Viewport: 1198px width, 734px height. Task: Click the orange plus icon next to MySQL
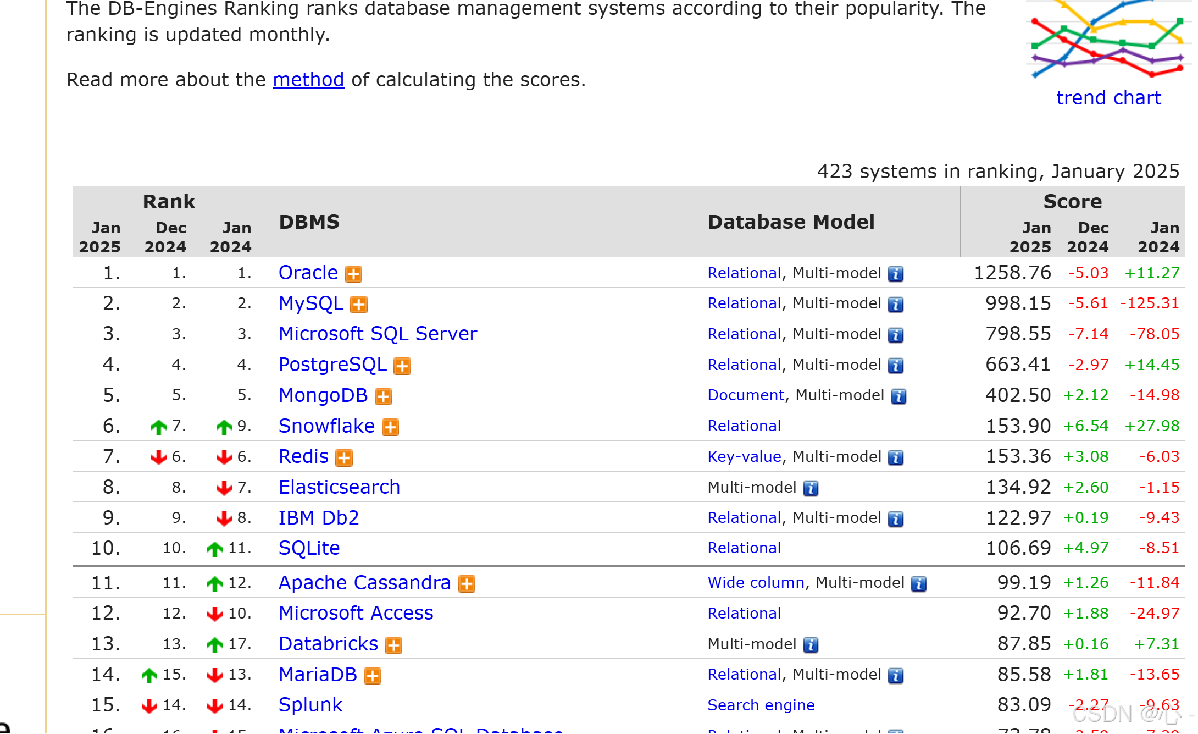click(x=359, y=305)
